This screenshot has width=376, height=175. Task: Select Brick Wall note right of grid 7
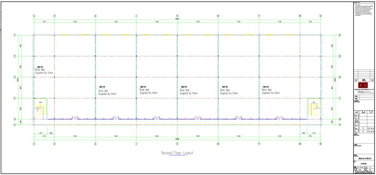(271, 91)
